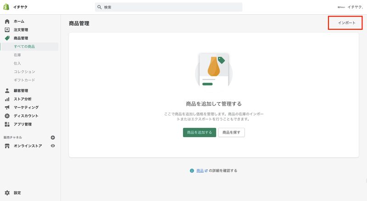Screen dimensions: 367x201
Task: Click the magnifier icon in search bar
Action: pyautogui.click(x=99, y=7)
